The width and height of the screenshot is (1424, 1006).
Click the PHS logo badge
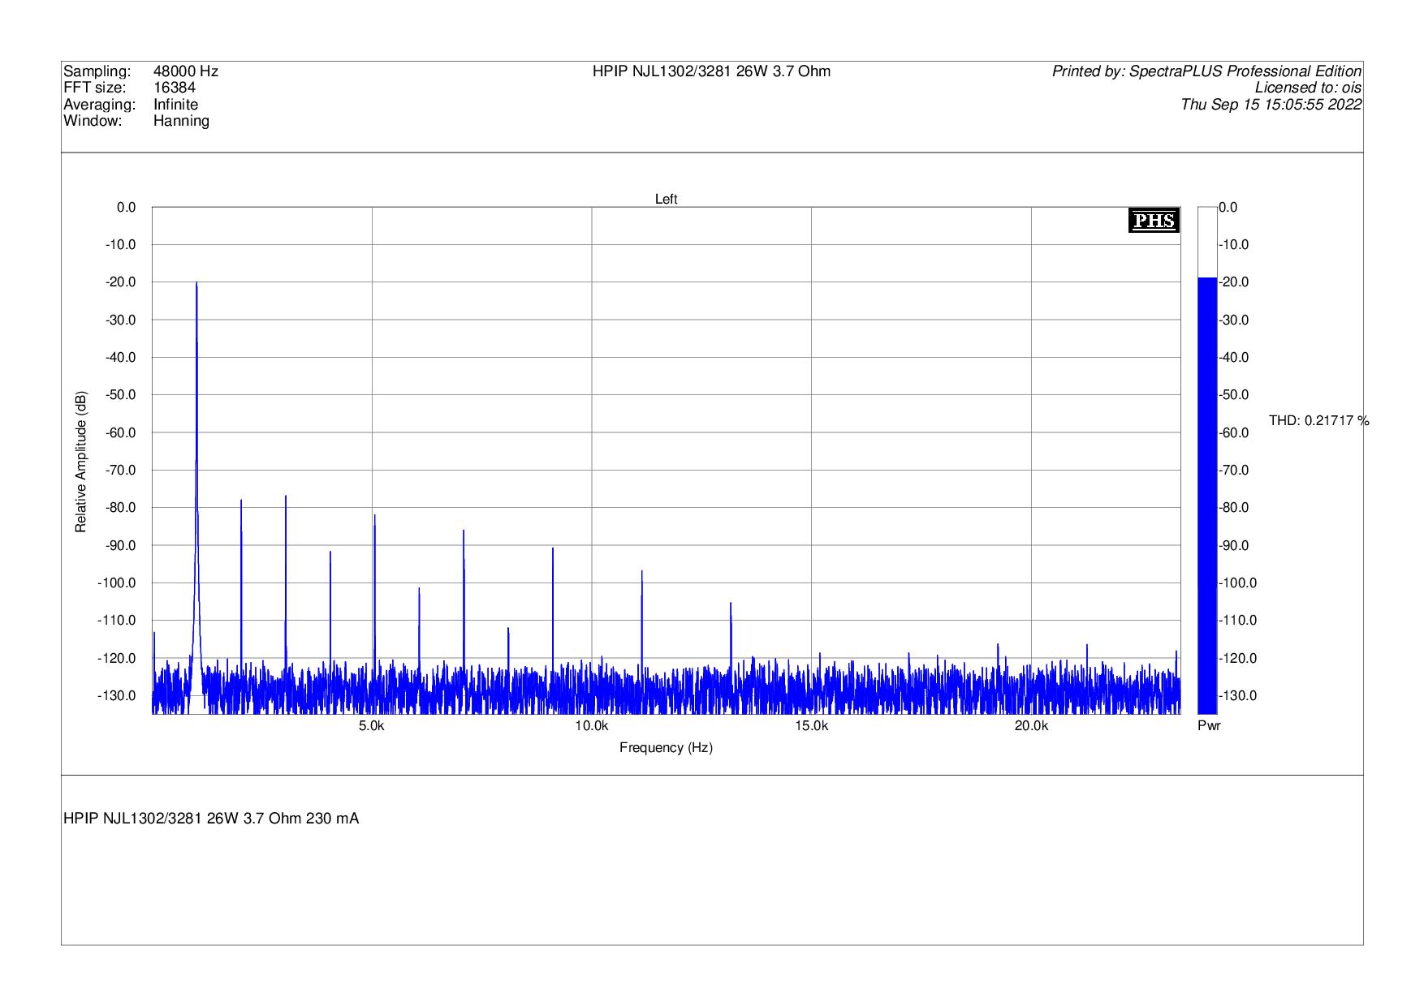coord(1154,220)
